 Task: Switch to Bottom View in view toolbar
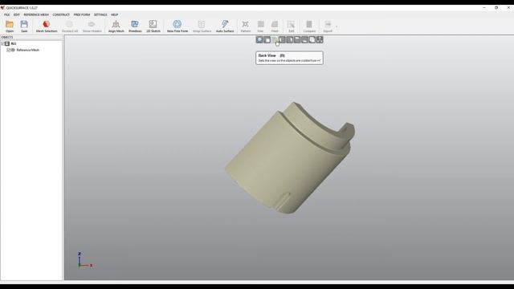coord(305,39)
